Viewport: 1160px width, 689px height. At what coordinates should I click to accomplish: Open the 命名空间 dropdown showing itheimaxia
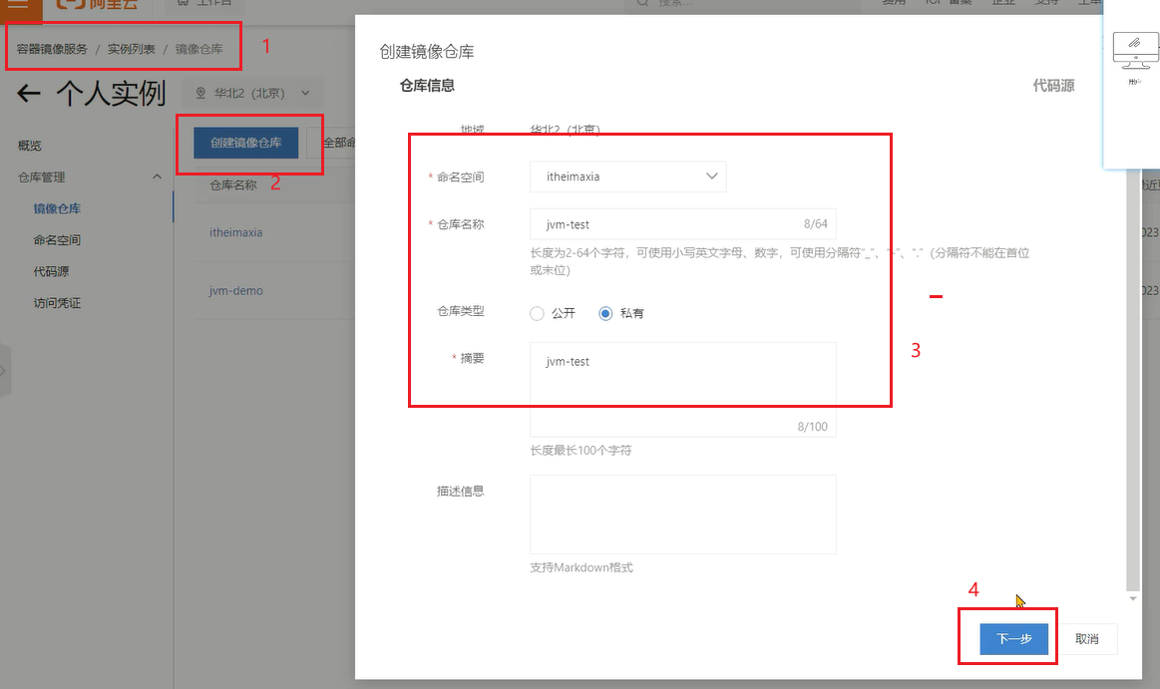pyautogui.click(x=627, y=176)
